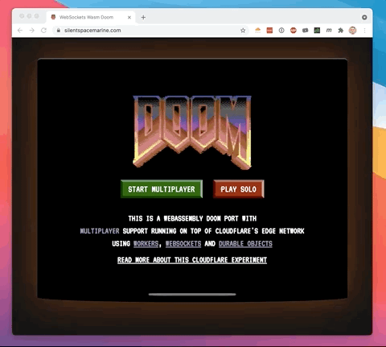Open Chrome's three-dot menu
This screenshot has width=386, height=347.
click(x=364, y=31)
